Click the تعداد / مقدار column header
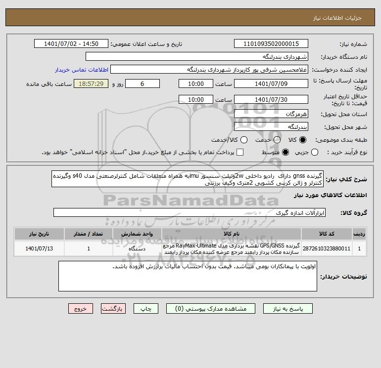Image resolution: width=381 pixels, height=368 pixels. [89, 234]
